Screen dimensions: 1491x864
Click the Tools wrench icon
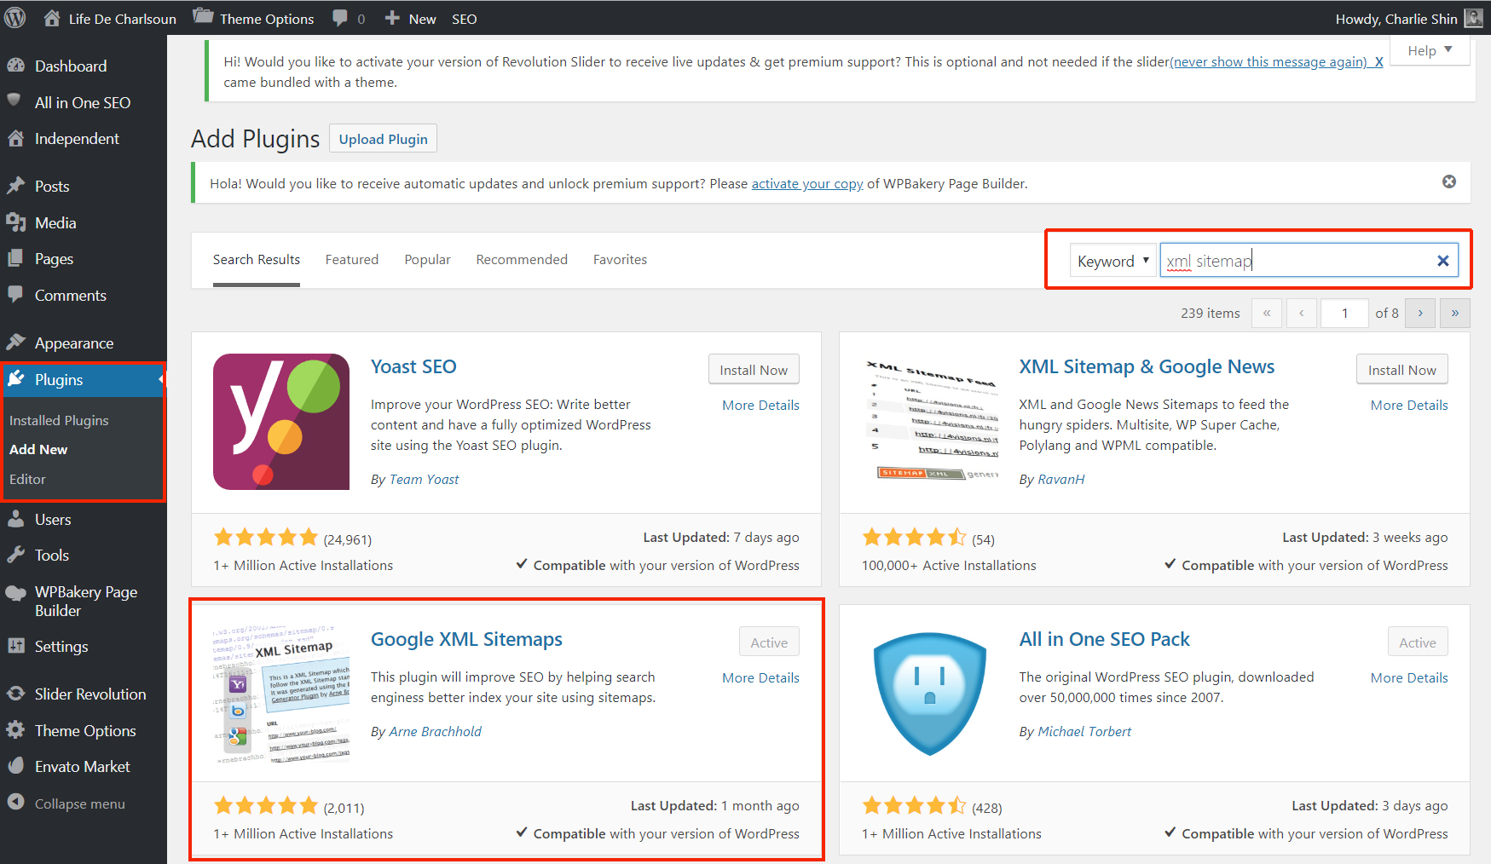point(15,555)
